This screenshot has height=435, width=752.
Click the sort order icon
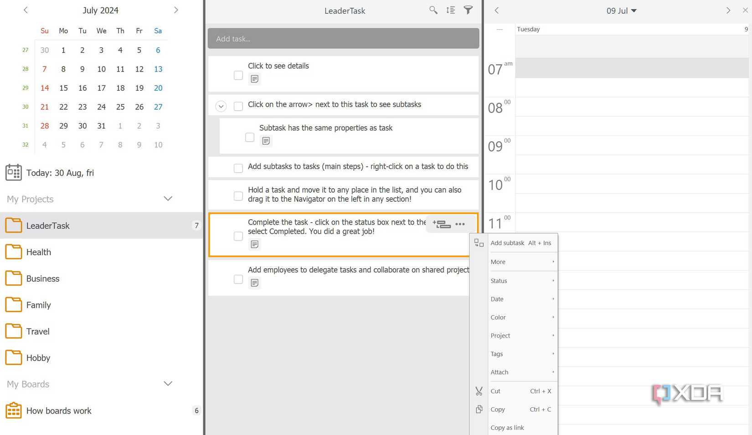(x=450, y=10)
